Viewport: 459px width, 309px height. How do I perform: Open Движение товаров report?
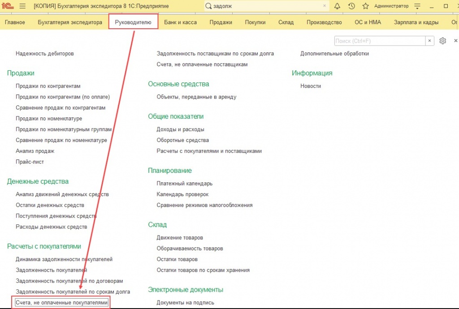[x=180, y=237]
